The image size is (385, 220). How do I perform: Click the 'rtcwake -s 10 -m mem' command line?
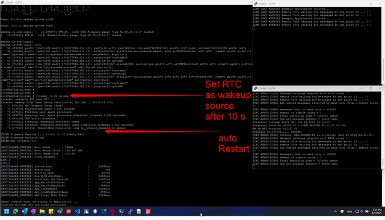[35, 96]
